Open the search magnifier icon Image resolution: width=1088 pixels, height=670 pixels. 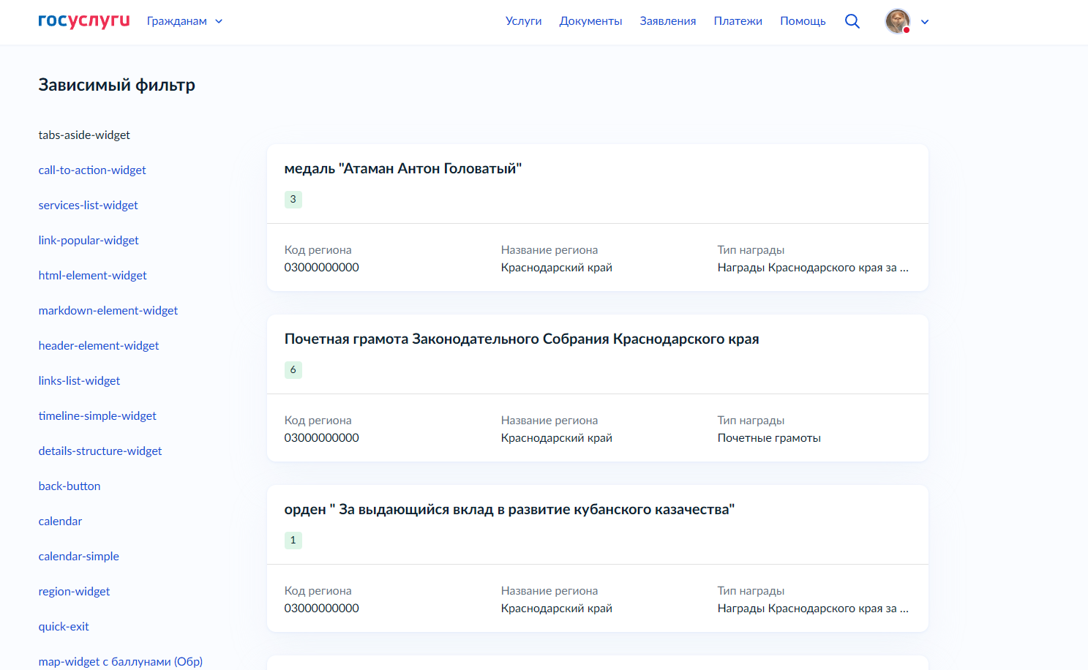click(x=852, y=21)
